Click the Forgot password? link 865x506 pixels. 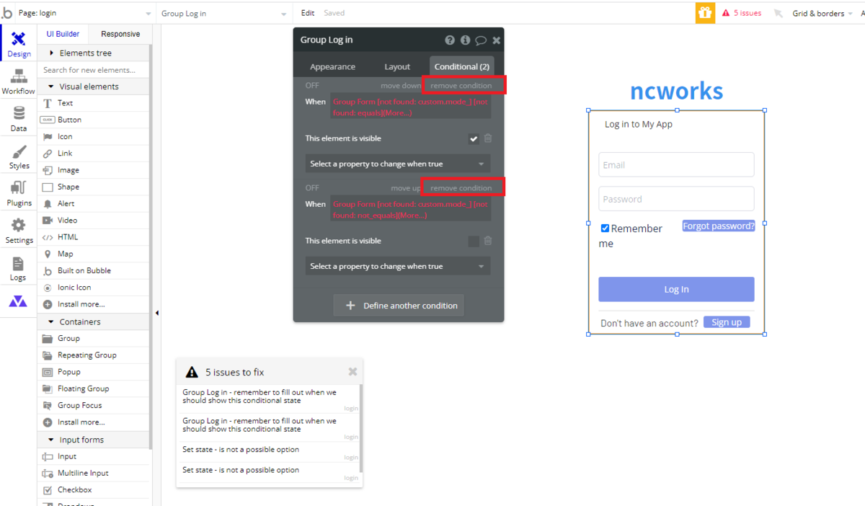click(x=719, y=226)
